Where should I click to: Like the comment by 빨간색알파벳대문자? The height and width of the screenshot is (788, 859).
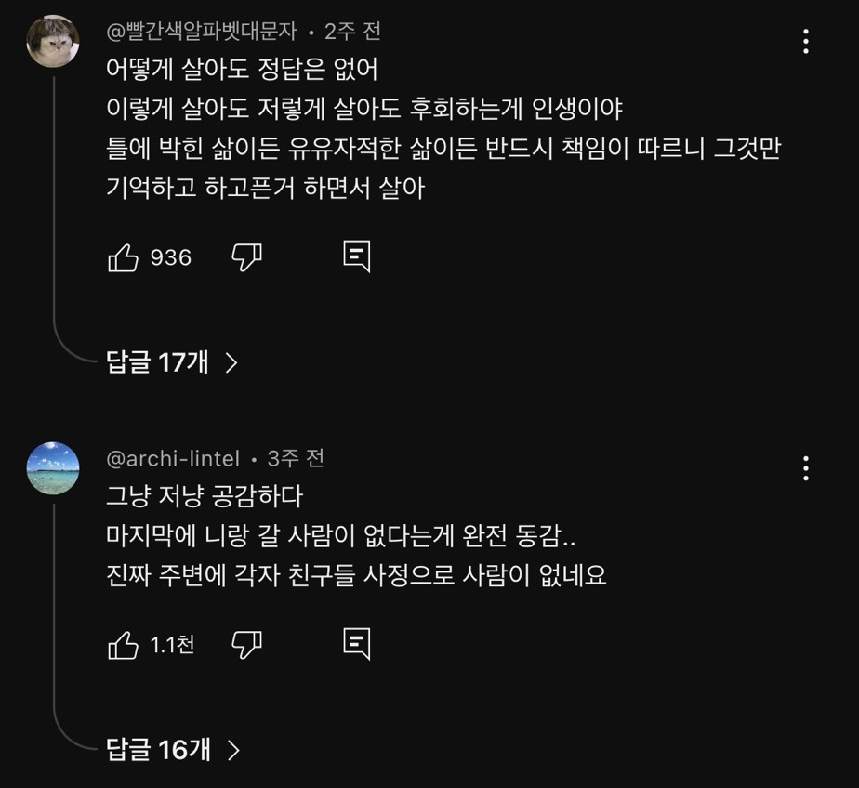[x=123, y=257]
